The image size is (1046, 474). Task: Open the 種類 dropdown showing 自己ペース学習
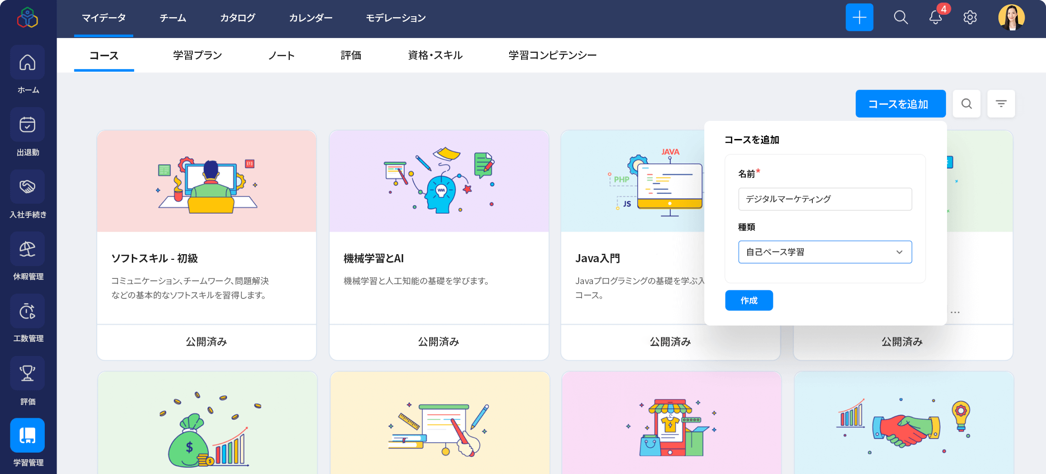tap(825, 252)
